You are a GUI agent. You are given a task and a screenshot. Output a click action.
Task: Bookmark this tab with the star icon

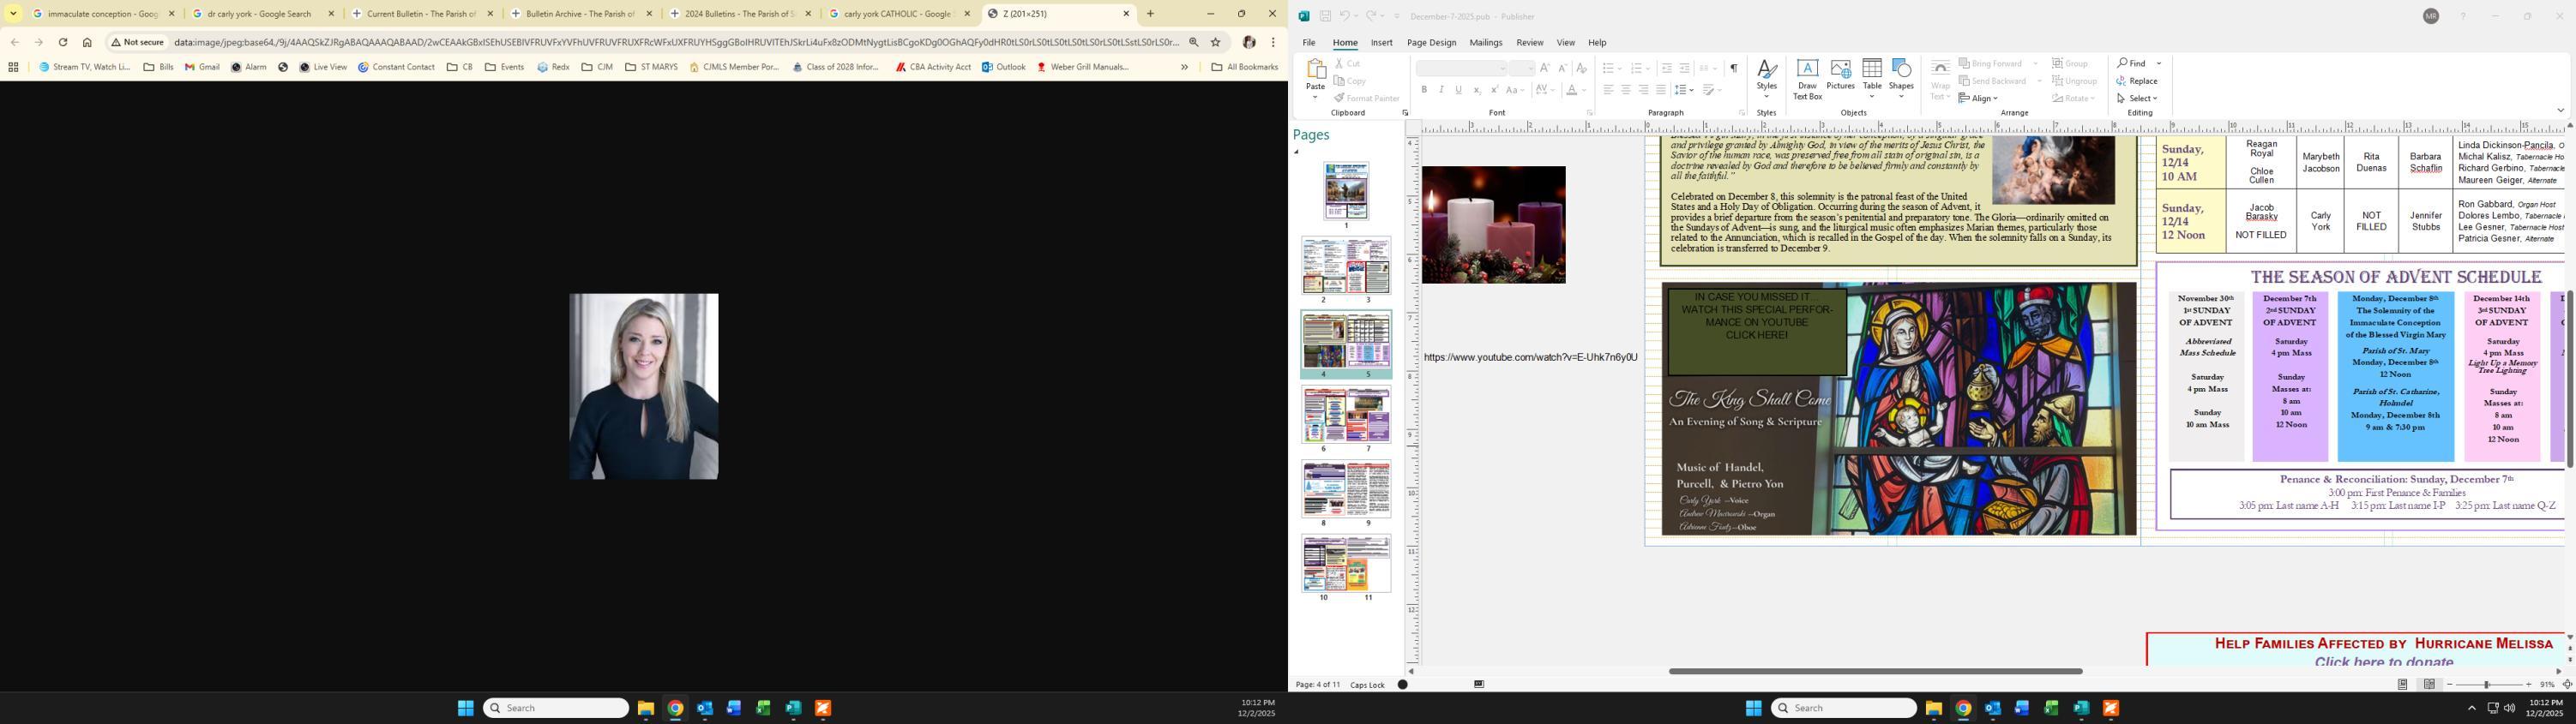pos(1215,42)
